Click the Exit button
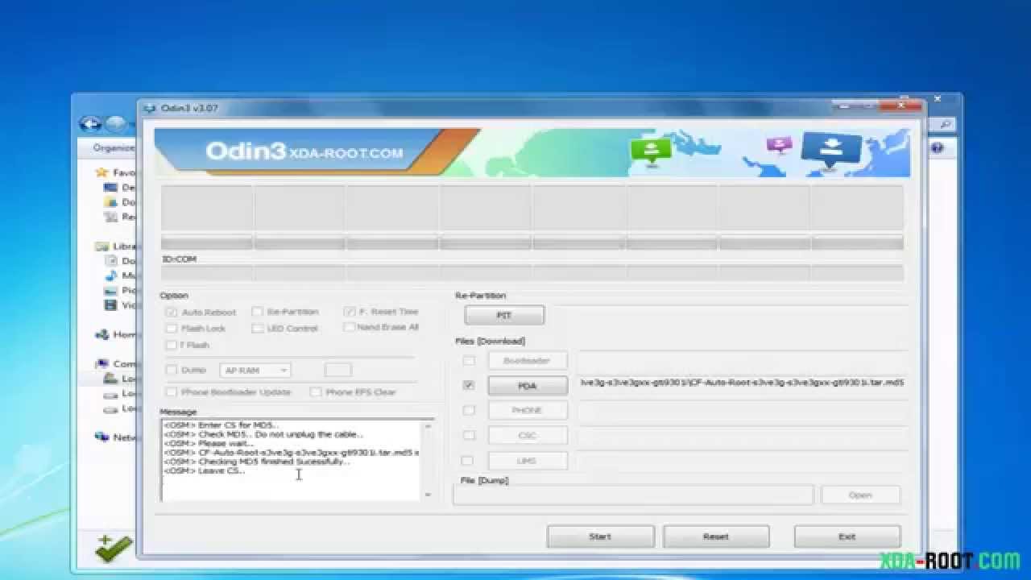Screen dimensions: 1031x580 (847, 536)
